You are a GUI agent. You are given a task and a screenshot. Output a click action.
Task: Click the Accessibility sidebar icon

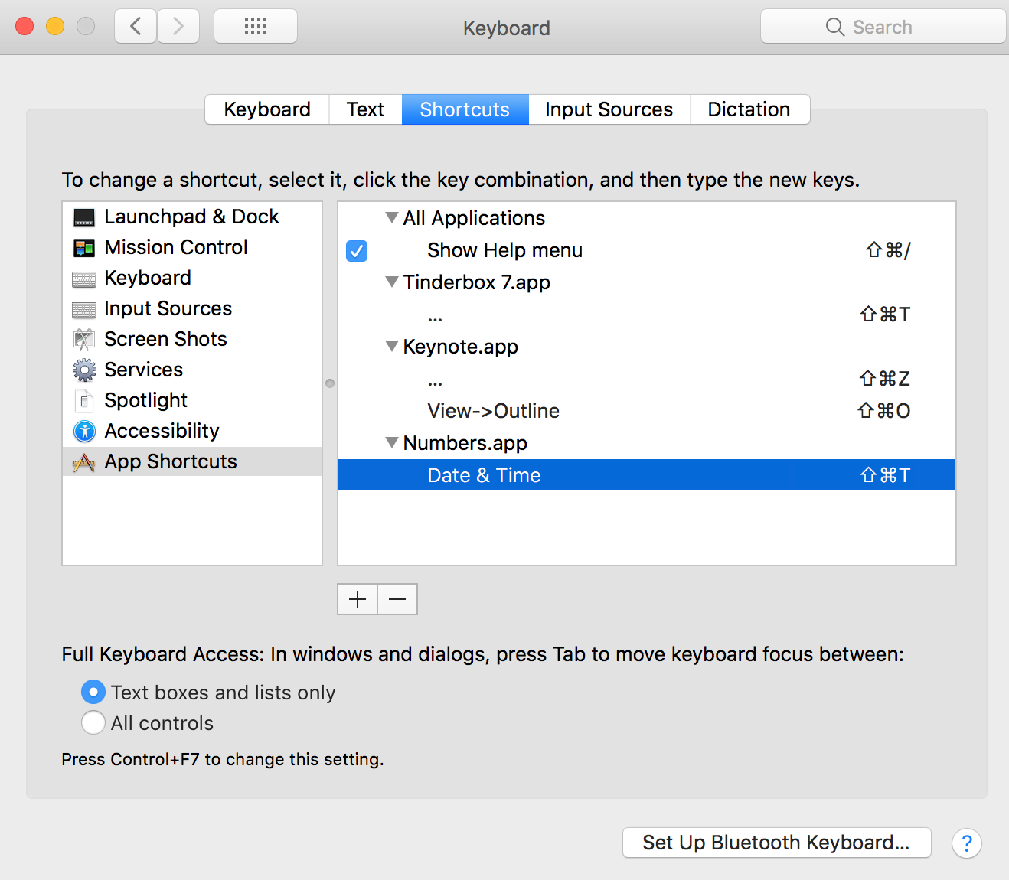click(x=83, y=431)
